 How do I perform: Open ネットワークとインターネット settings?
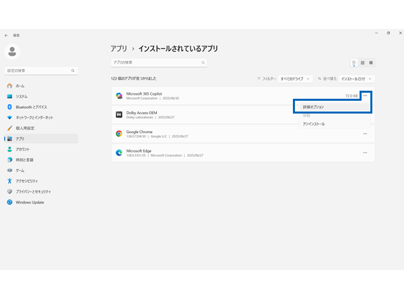(x=41, y=118)
